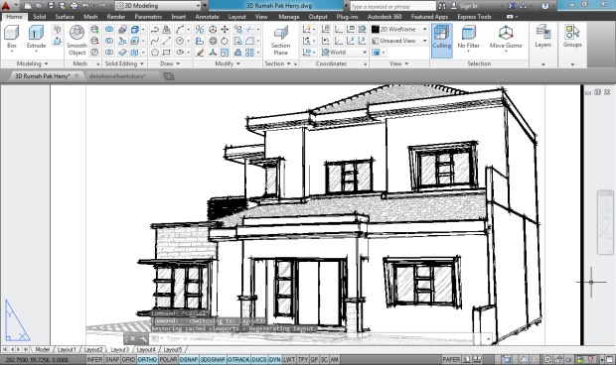Click PAPER space button in status bar

coord(451,359)
